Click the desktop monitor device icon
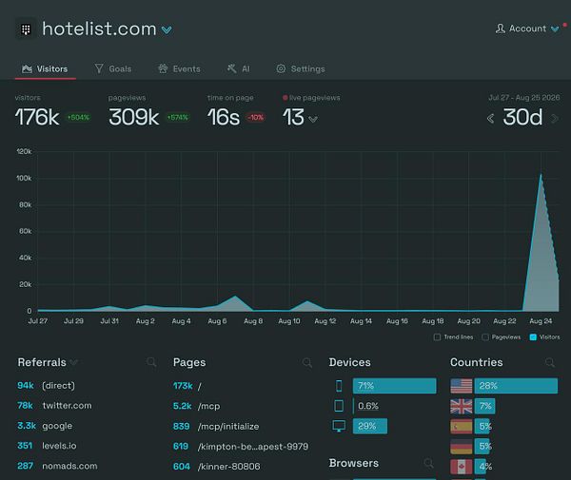Image resolution: width=571 pixels, height=480 pixels. pos(339,426)
